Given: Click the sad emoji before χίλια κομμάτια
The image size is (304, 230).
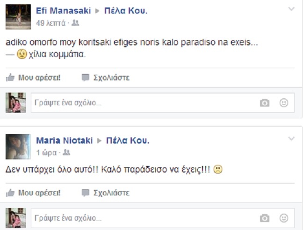Looking at the screenshot, I should (x=22, y=54).
